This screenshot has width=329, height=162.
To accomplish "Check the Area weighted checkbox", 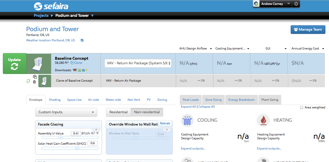I will [302, 107].
